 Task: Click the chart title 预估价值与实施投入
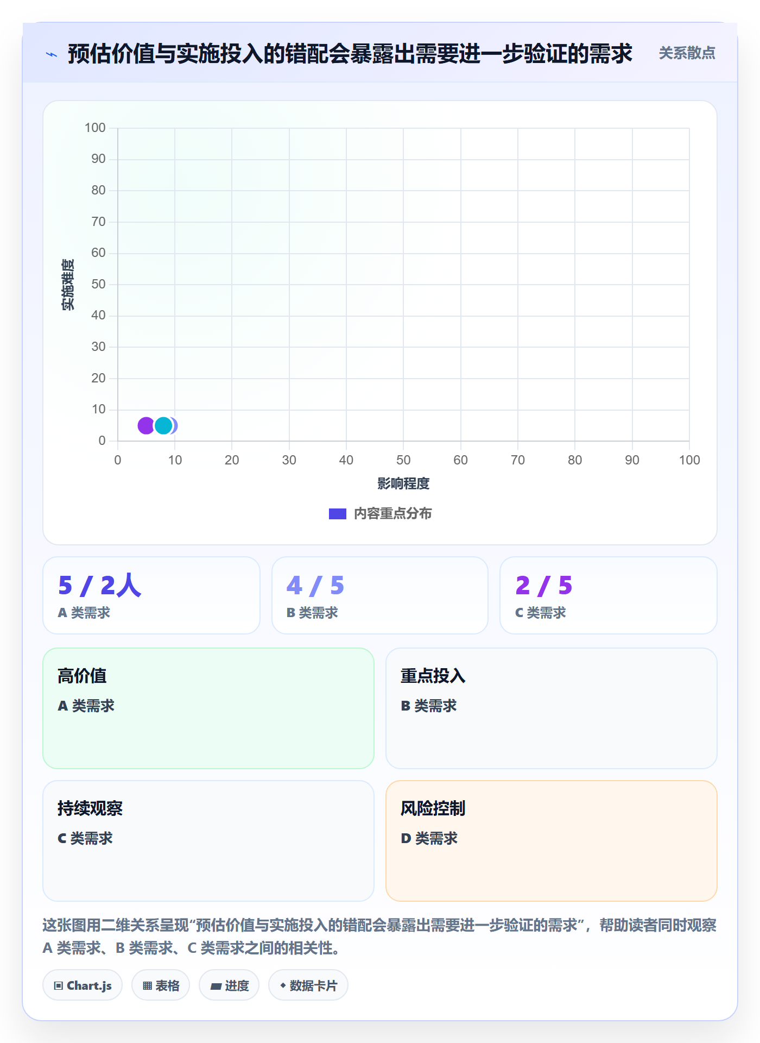[350, 54]
